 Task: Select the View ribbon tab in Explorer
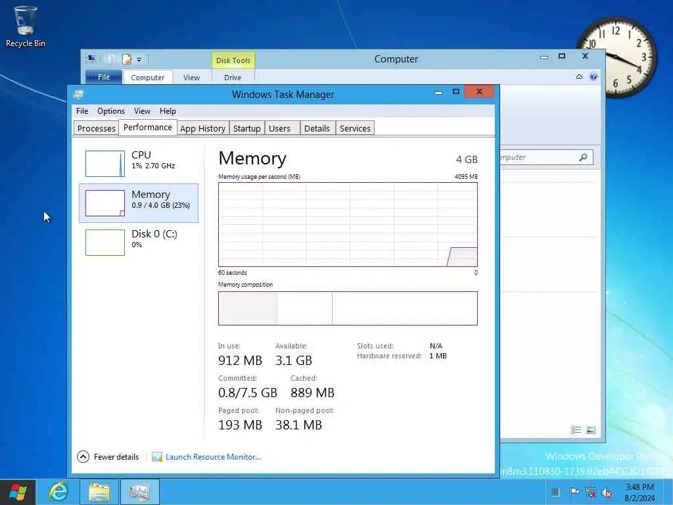pyautogui.click(x=191, y=78)
